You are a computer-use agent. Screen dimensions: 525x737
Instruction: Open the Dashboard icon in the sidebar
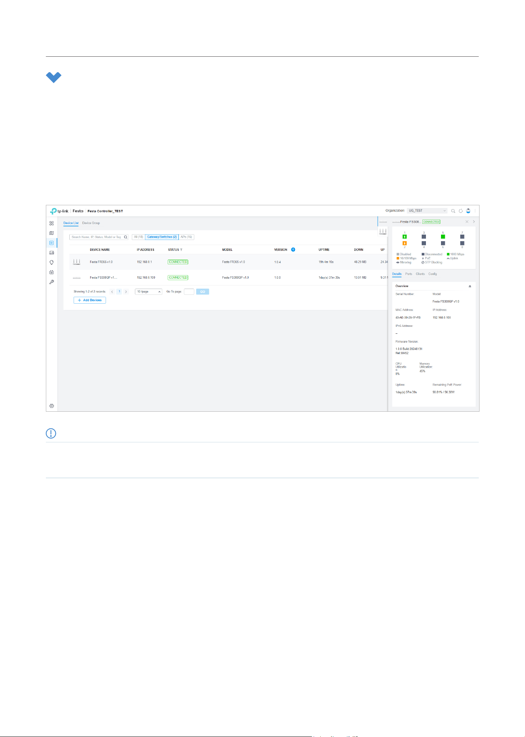pos(52,223)
